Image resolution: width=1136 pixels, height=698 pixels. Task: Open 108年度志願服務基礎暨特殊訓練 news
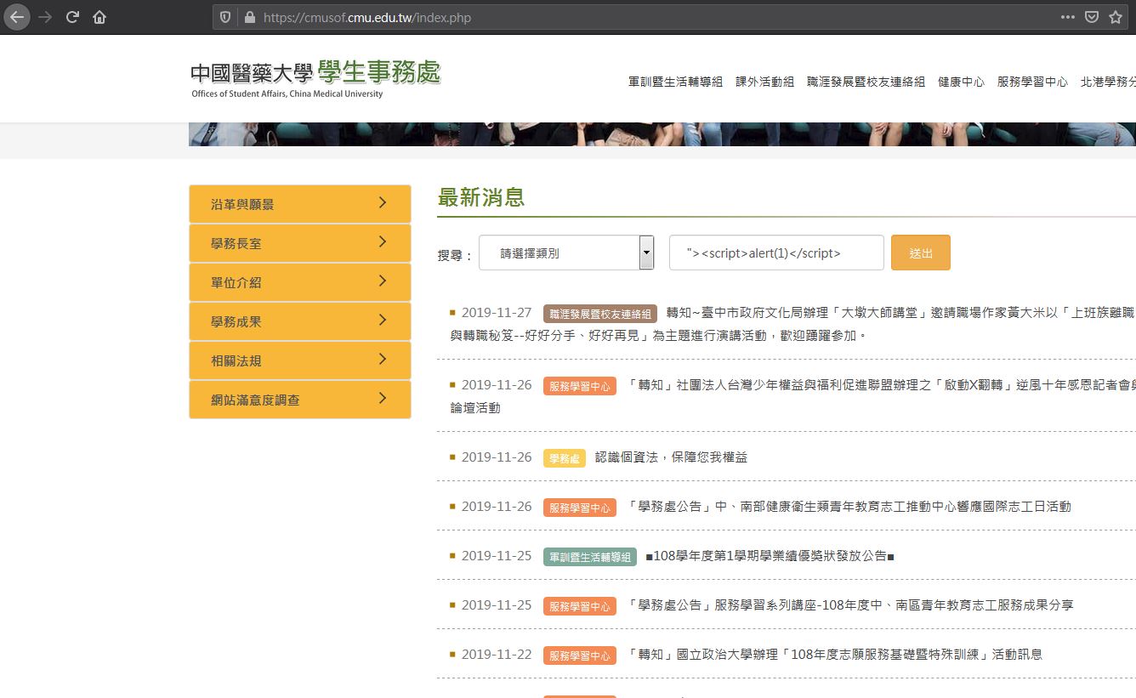click(834, 655)
